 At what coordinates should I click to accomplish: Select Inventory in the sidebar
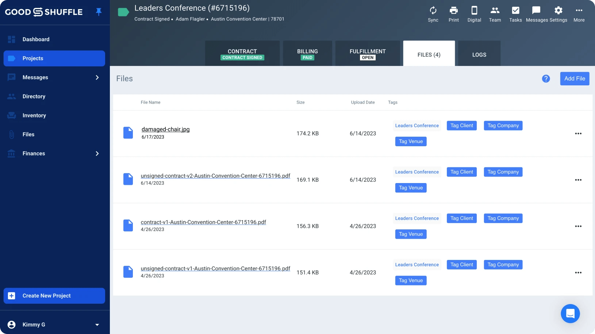click(35, 115)
